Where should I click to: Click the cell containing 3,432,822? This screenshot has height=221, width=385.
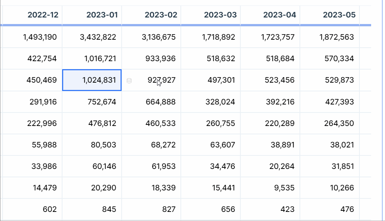[x=98, y=37]
